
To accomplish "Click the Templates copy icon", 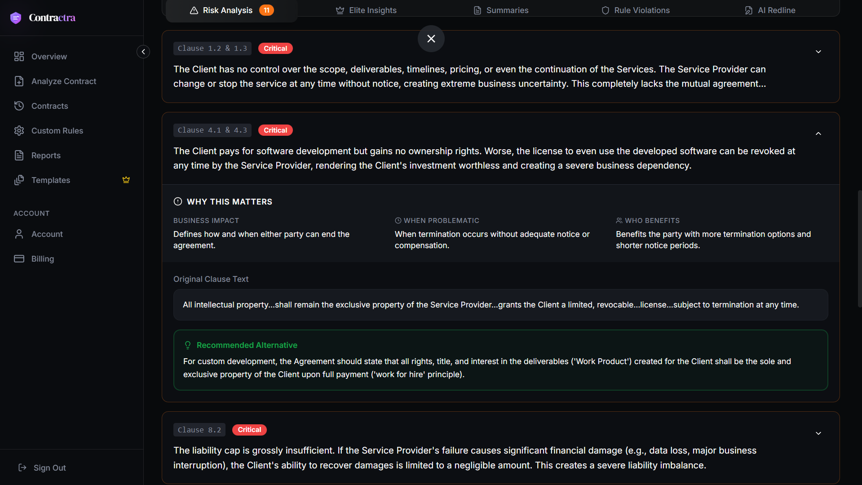I will tap(19, 180).
